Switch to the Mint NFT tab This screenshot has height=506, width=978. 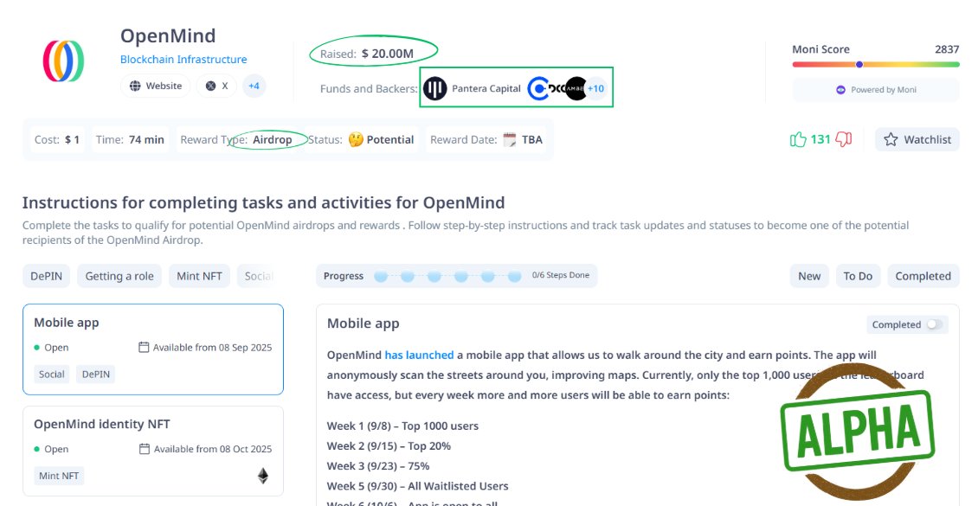coord(199,275)
